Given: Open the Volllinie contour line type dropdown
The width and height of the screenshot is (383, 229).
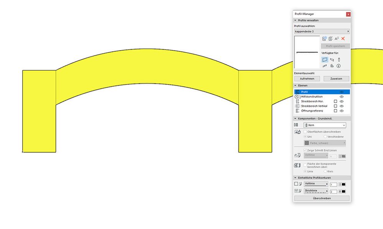Looking at the screenshot, I should [316, 184].
